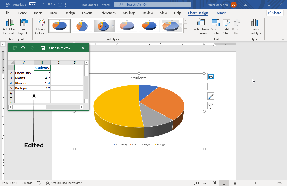Click the Chart Elements plus button
287x186 pixels.
[211, 86]
